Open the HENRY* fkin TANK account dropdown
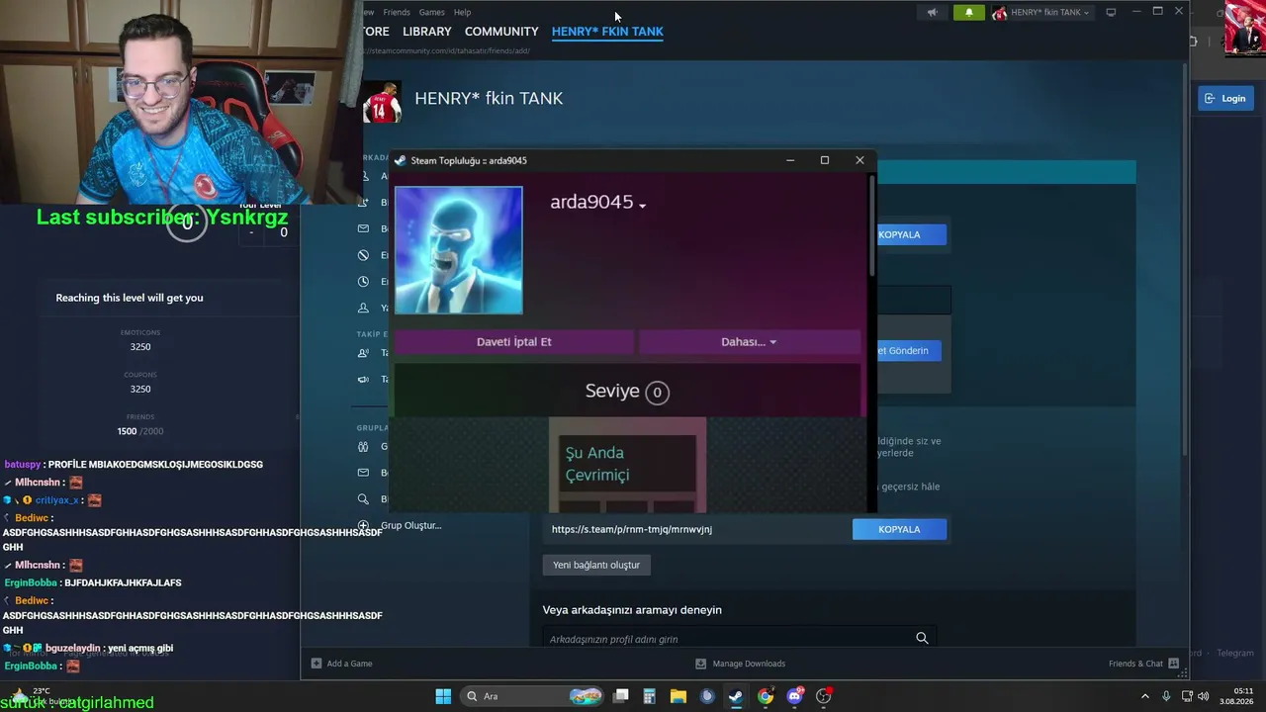Image resolution: width=1266 pixels, height=712 pixels. point(1042,13)
